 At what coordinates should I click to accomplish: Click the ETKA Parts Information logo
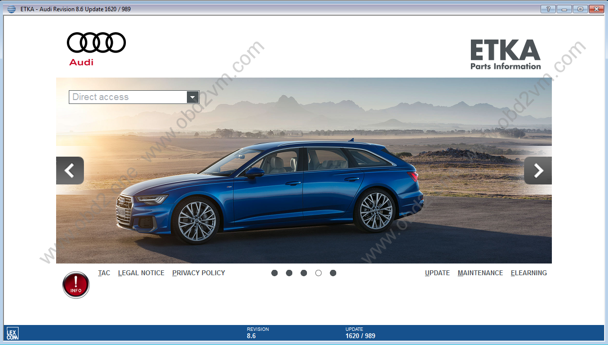click(505, 55)
